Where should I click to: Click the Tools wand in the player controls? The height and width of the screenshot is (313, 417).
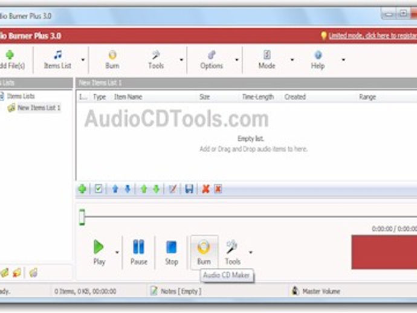click(233, 252)
